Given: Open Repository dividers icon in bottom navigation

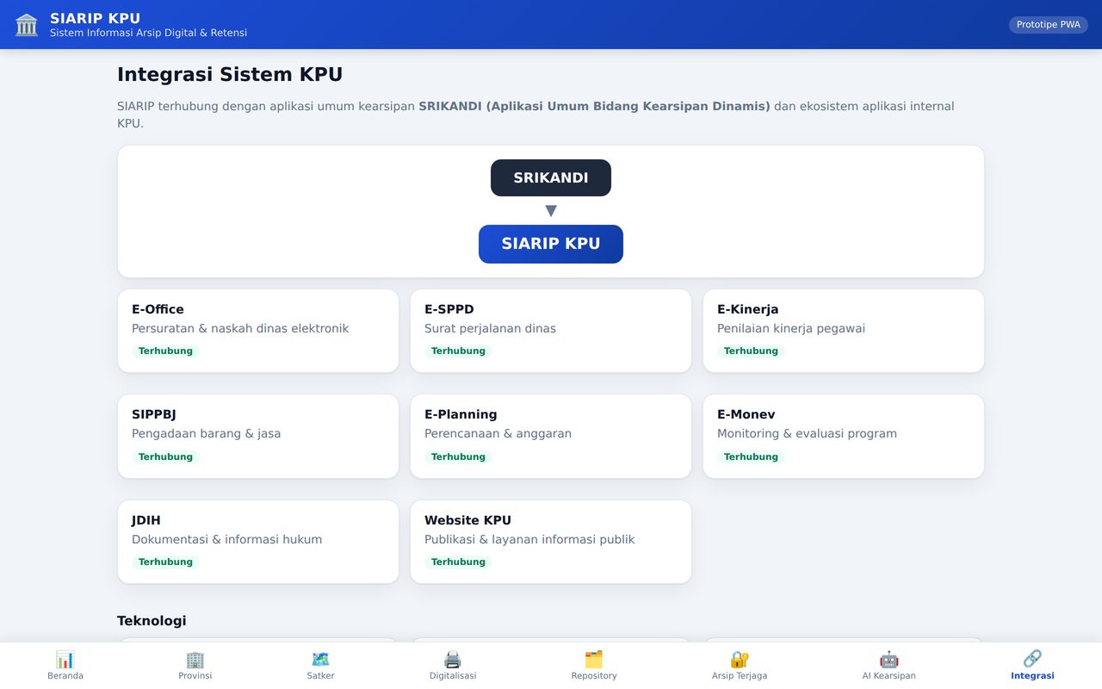Looking at the screenshot, I should (594, 660).
